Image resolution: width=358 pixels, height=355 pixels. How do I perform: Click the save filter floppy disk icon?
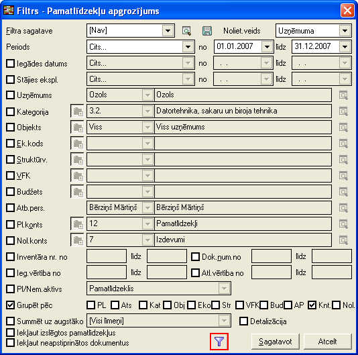207,31
